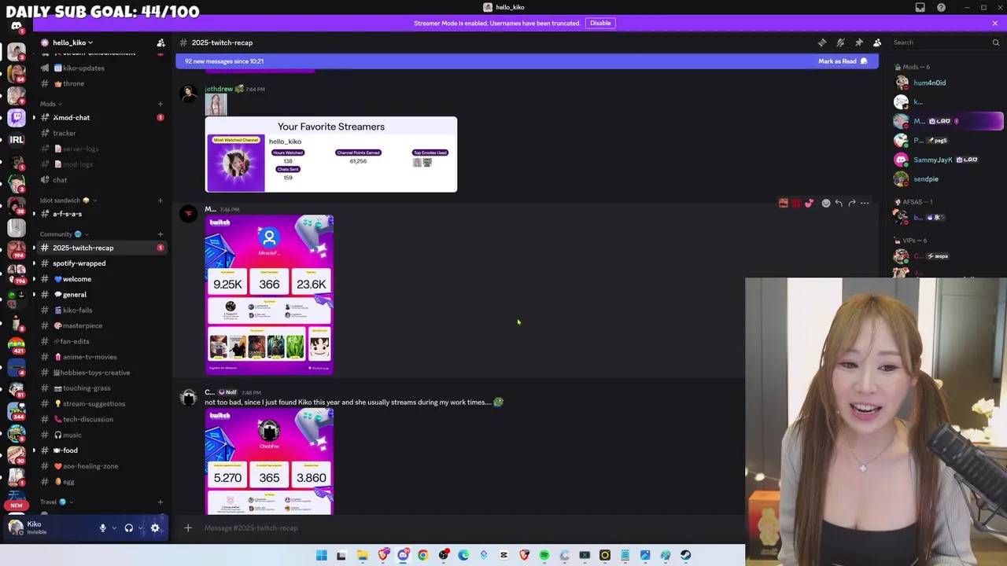This screenshot has height=566, width=1007.
Task: Open Microsoft Edge from the taskbar
Action: coord(463,555)
